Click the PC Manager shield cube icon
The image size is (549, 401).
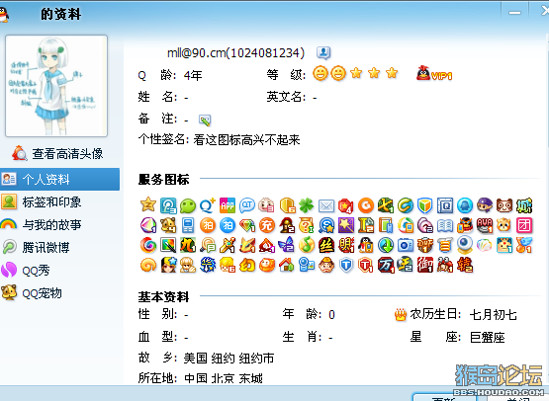(x=424, y=205)
